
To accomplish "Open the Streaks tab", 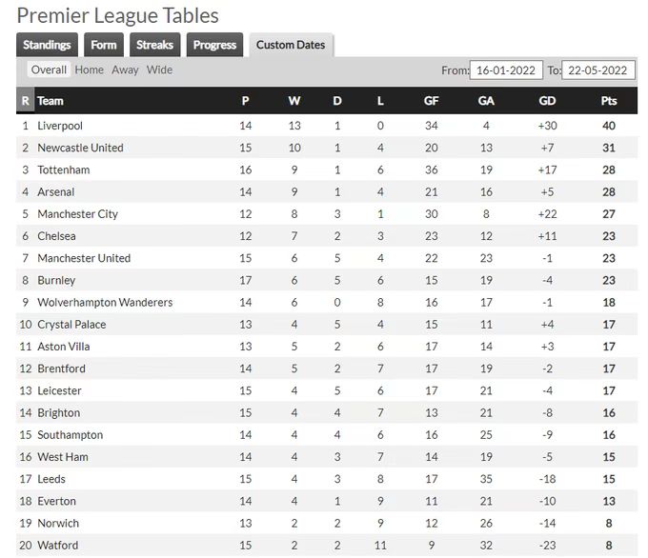I will pos(154,45).
